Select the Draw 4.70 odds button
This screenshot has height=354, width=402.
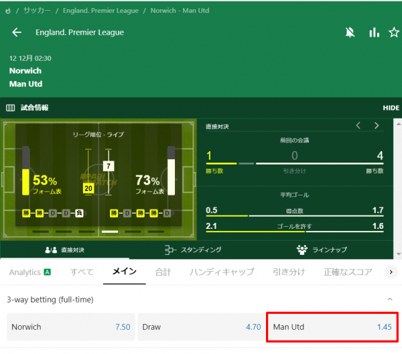click(202, 327)
